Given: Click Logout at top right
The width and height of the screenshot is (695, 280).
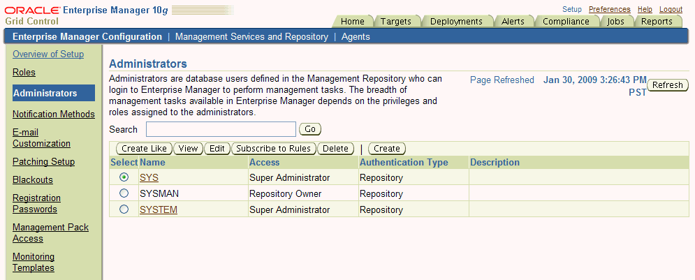Looking at the screenshot, I should 671,9.
